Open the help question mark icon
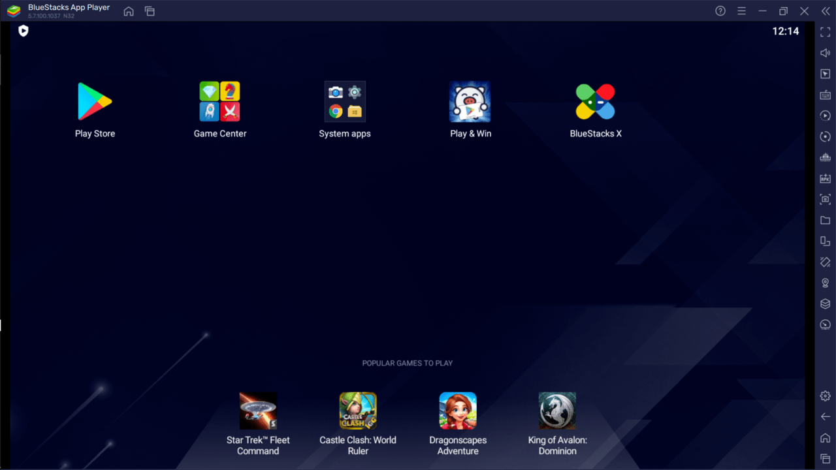Image resolution: width=836 pixels, height=470 pixels. click(x=720, y=11)
